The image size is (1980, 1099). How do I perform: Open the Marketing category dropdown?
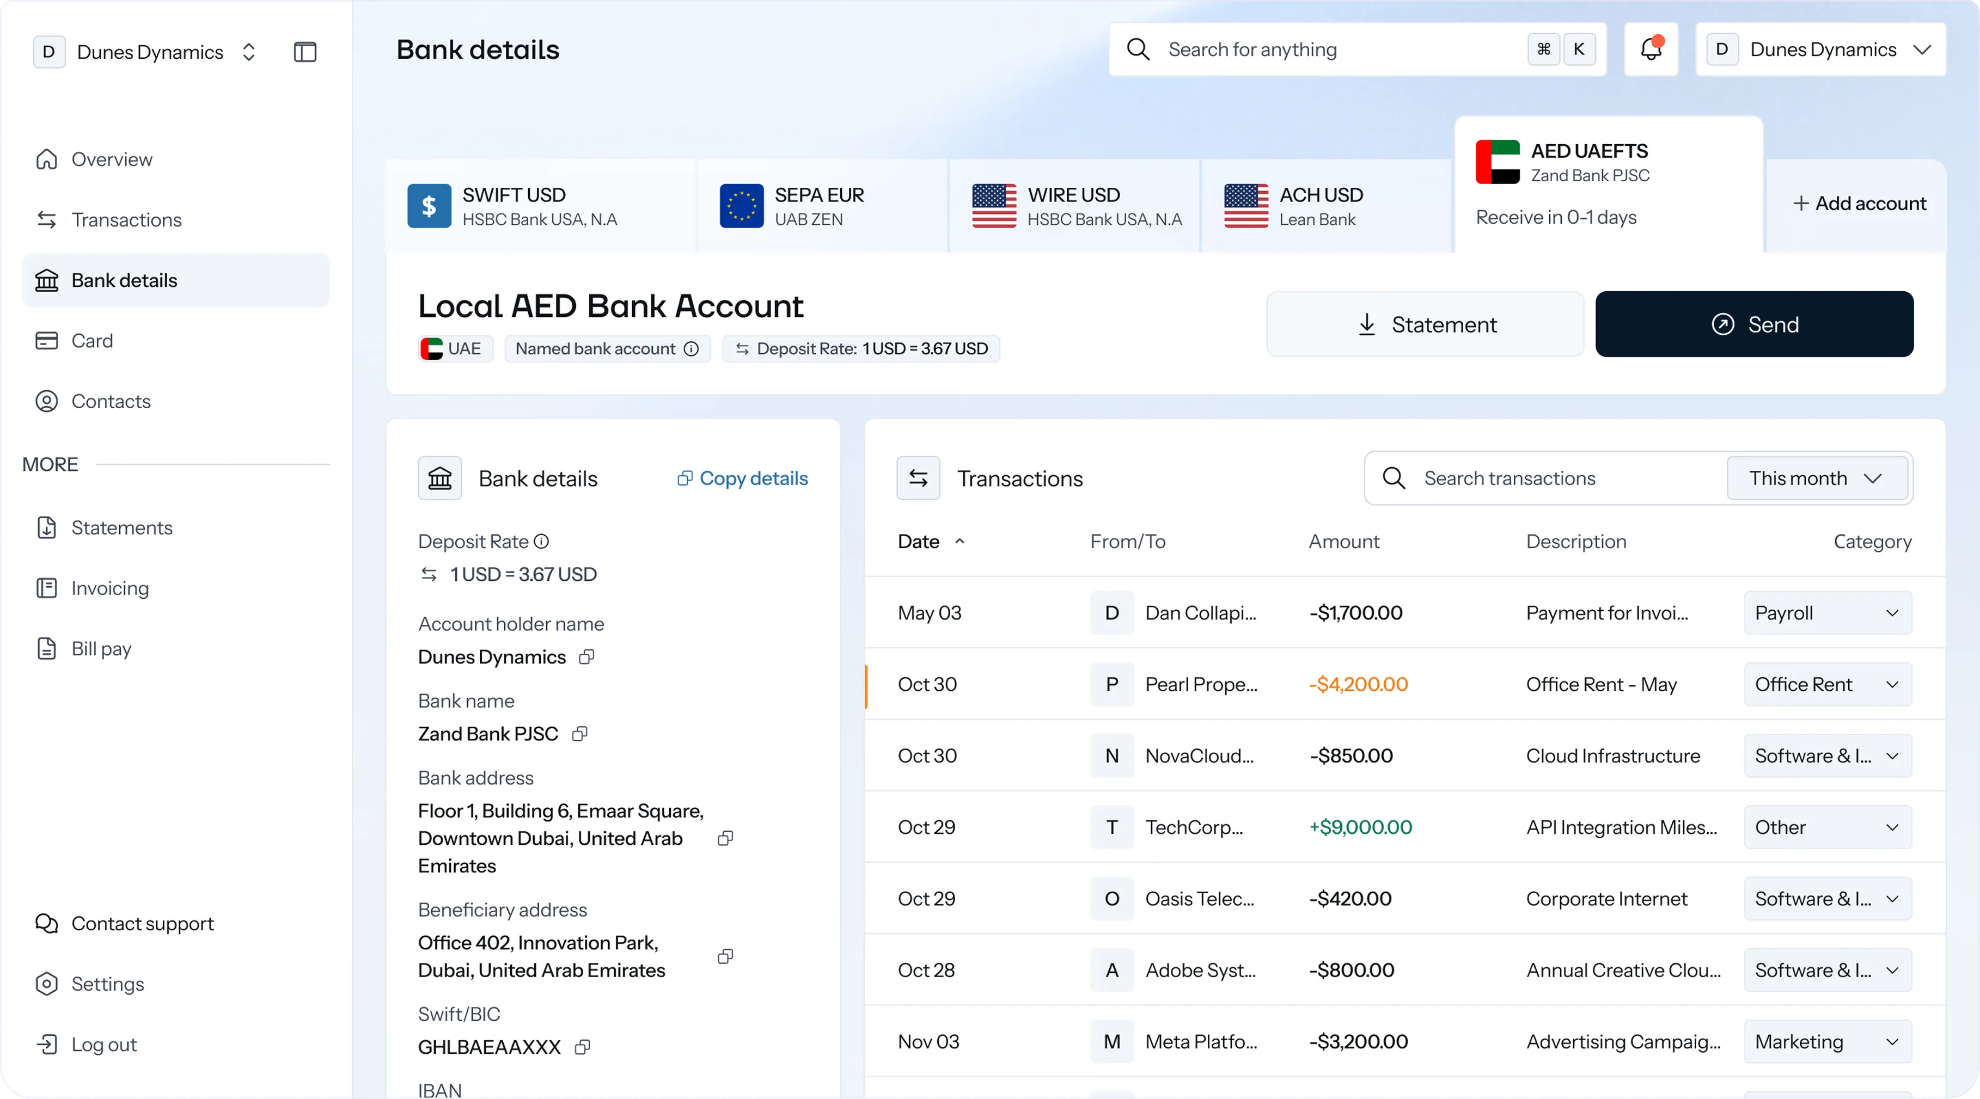1827,1041
